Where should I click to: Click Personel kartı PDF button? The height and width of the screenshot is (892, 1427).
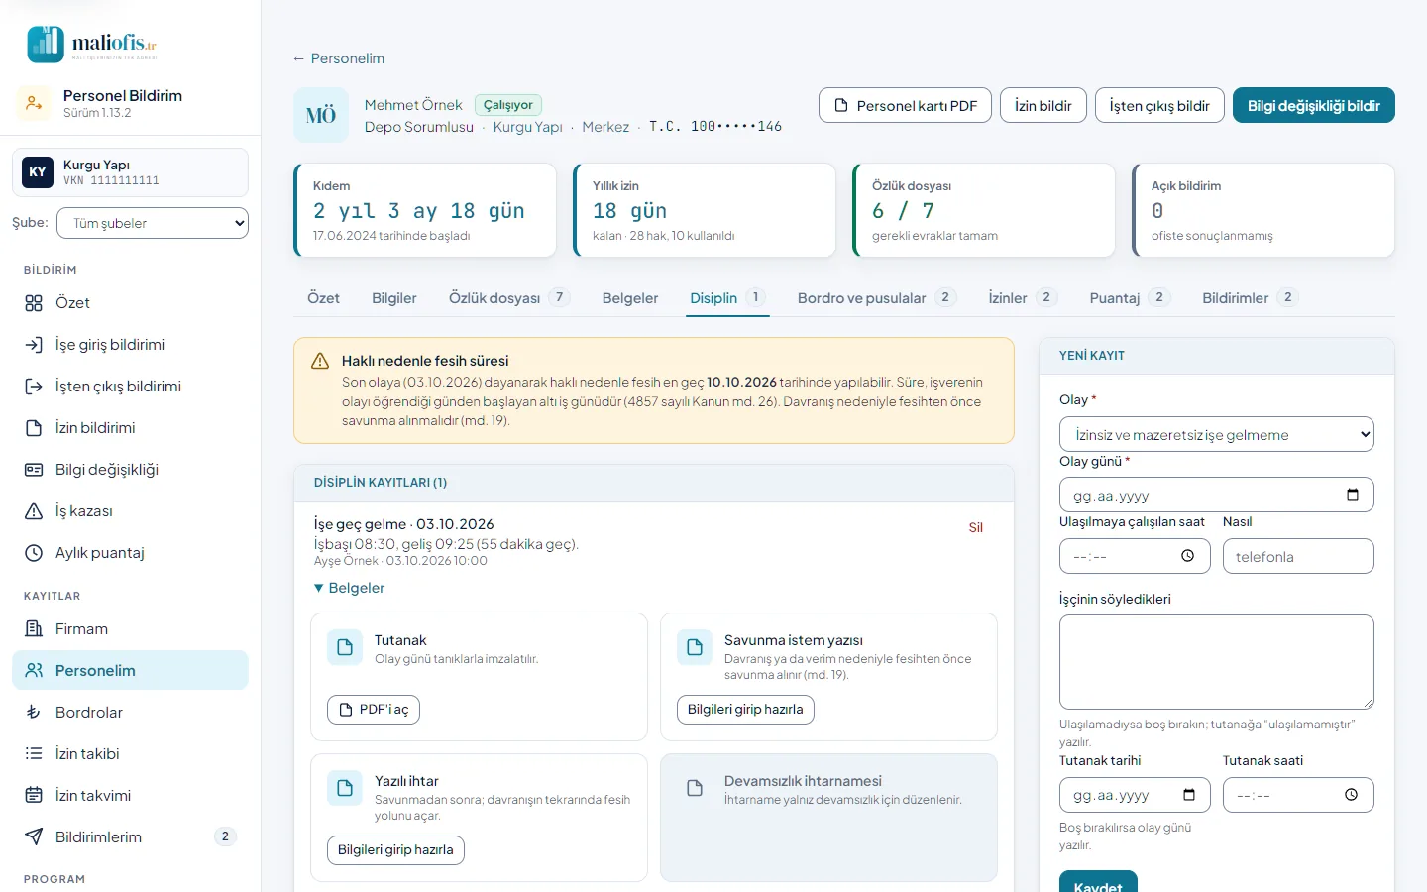[906, 106]
